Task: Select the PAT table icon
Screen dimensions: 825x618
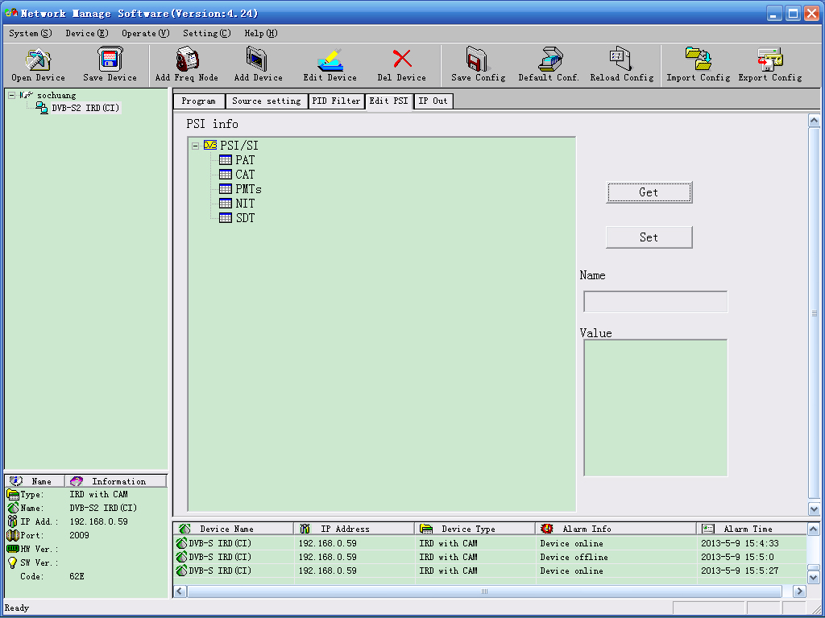Action: click(x=226, y=160)
